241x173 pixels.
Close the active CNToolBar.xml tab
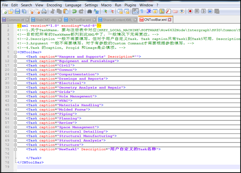pyautogui.click(x=170, y=20)
